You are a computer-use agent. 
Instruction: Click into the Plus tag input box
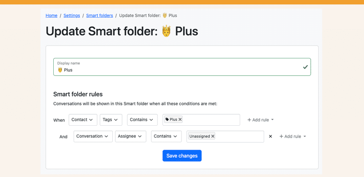coord(201,120)
